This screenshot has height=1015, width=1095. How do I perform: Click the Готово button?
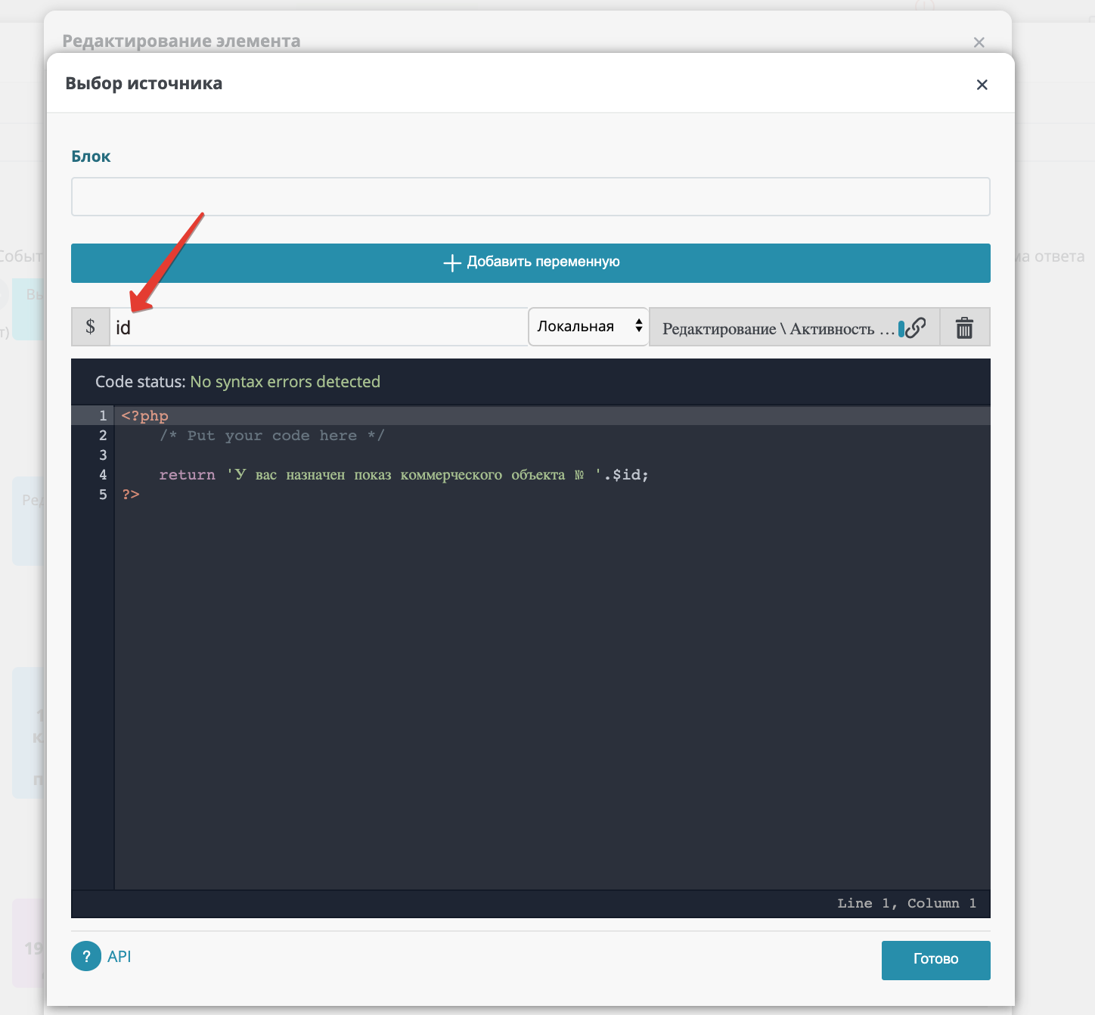pyautogui.click(x=936, y=960)
